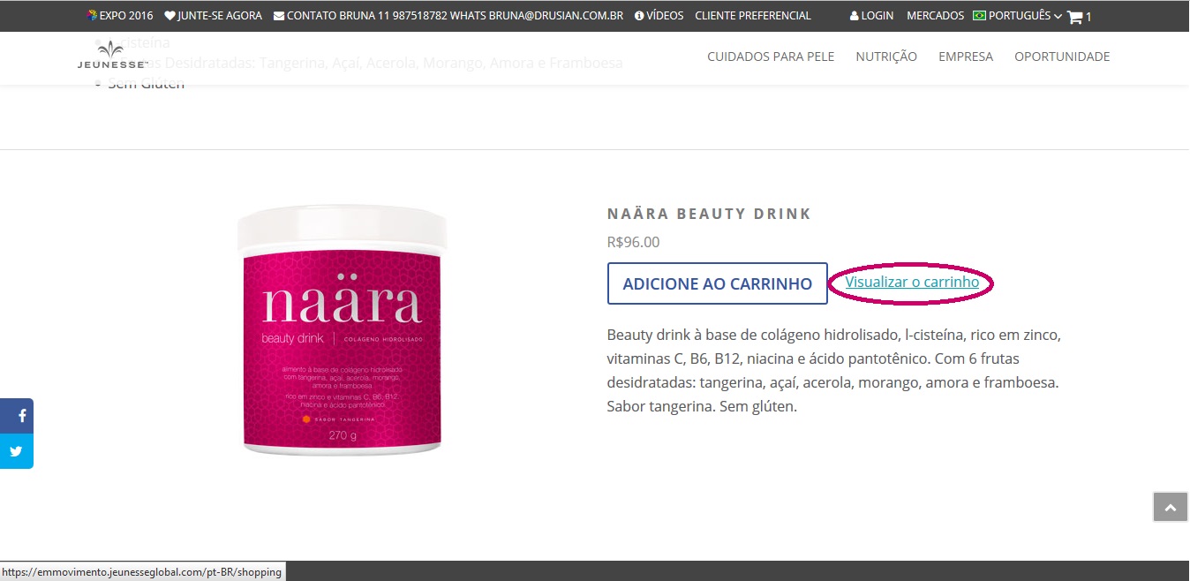Screen dimensions: 1190x581
Task: Click the Facebook share icon
Action: (x=17, y=416)
